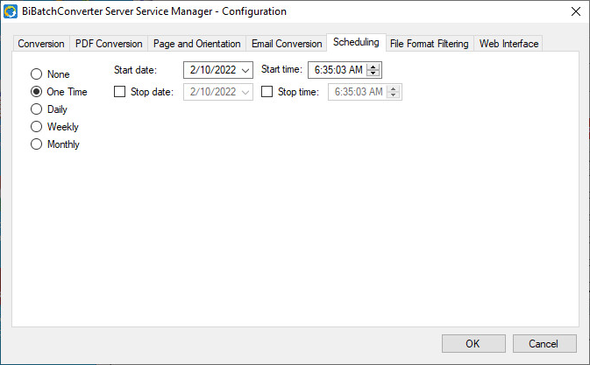
Task: Click the OK button
Action: [x=473, y=343]
